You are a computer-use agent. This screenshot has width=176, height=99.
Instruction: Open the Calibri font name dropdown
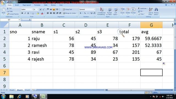point(32,9)
